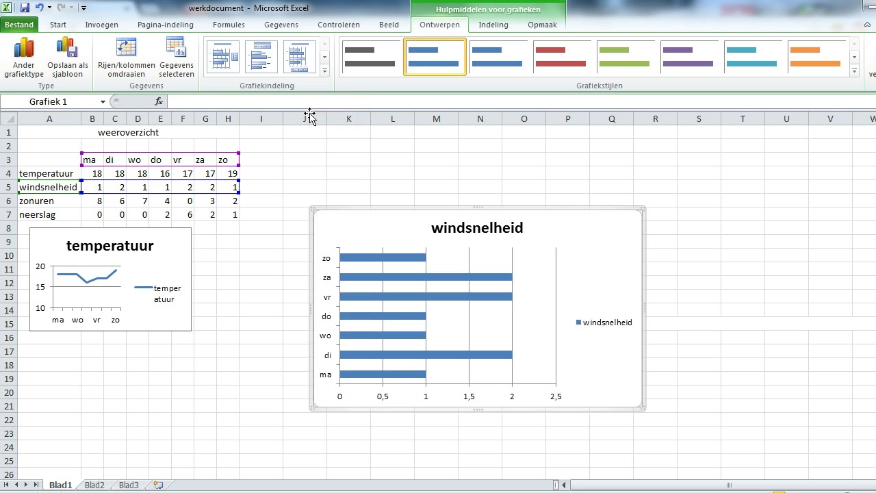The height and width of the screenshot is (493, 876).
Task: Click the last sheet navigation arrow
Action: tap(36, 485)
